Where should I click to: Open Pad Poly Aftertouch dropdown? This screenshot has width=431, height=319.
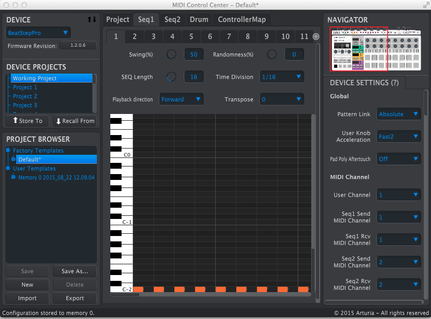[398, 159]
